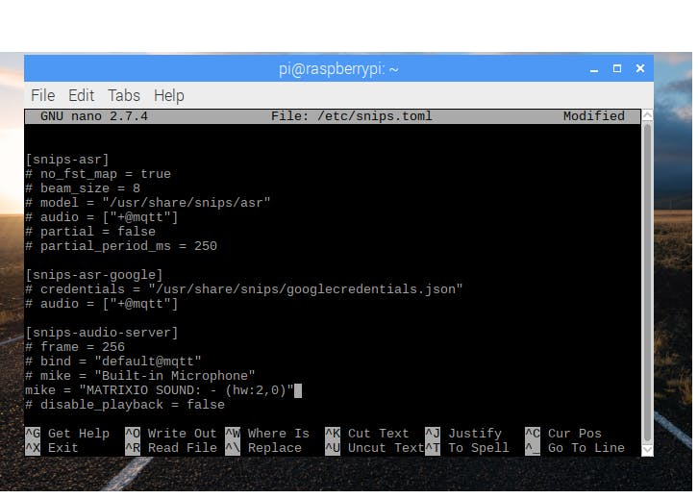The image size is (698, 499).
Task: Close the pi@raspberrypi terminal window
Action: (x=640, y=68)
